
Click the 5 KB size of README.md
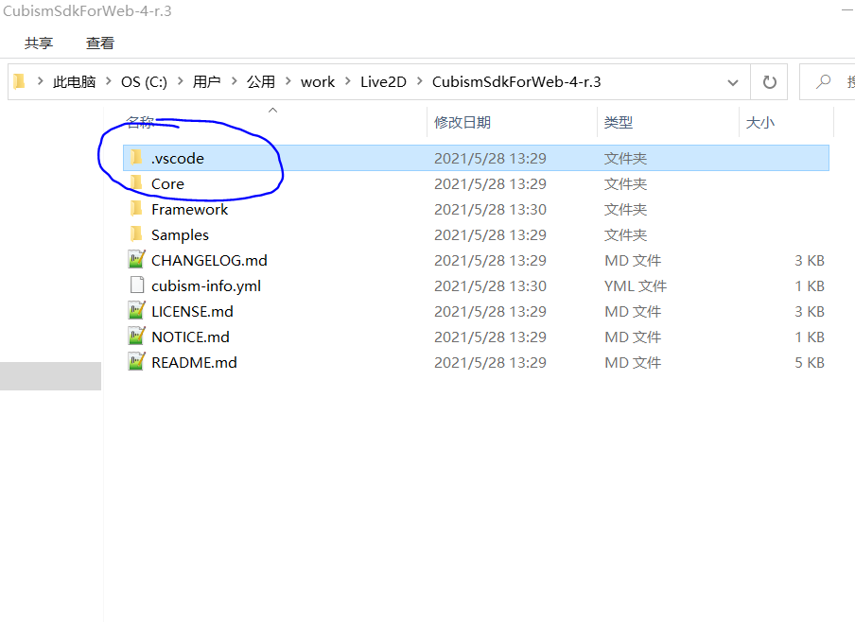tap(810, 362)
